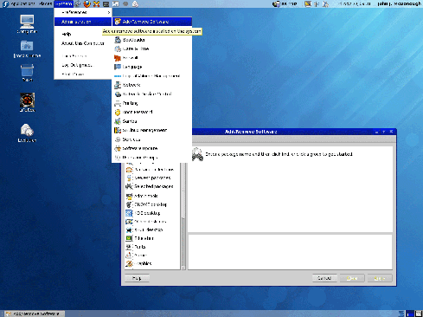
Task: Select Admin tools package group
Action: pyautogui.click(x=153, y=196)
